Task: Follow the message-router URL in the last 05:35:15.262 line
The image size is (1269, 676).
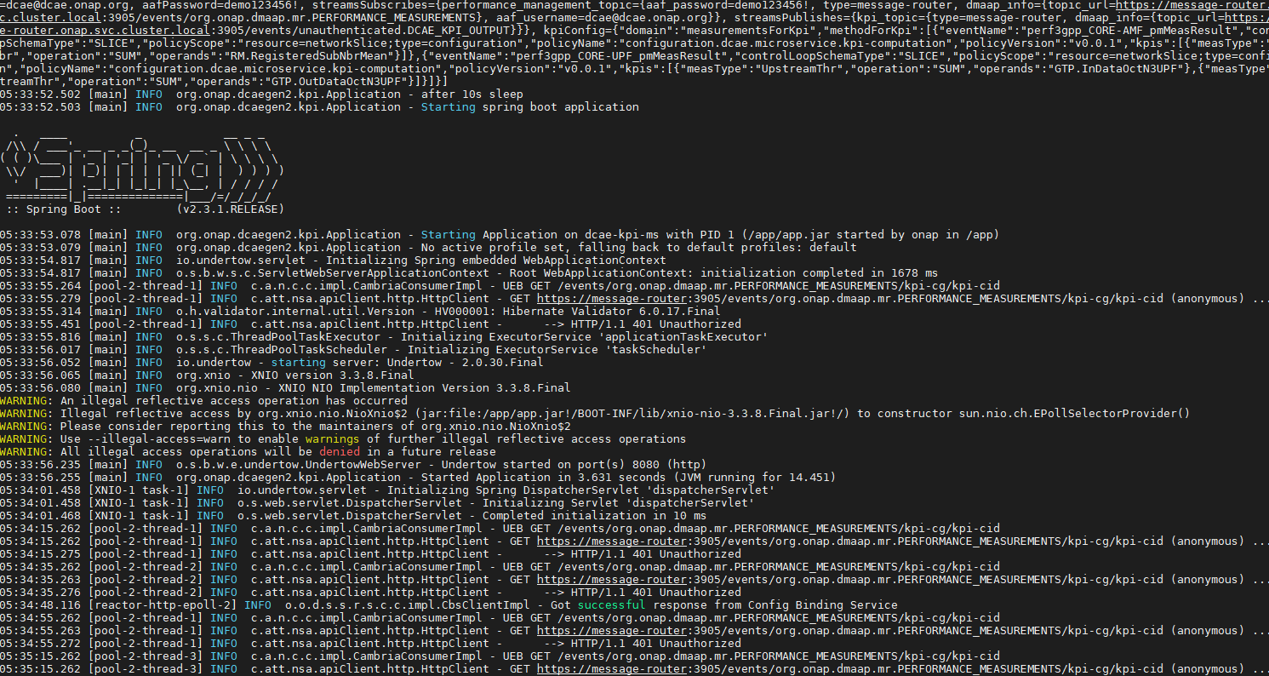Action: pos(612,669)
